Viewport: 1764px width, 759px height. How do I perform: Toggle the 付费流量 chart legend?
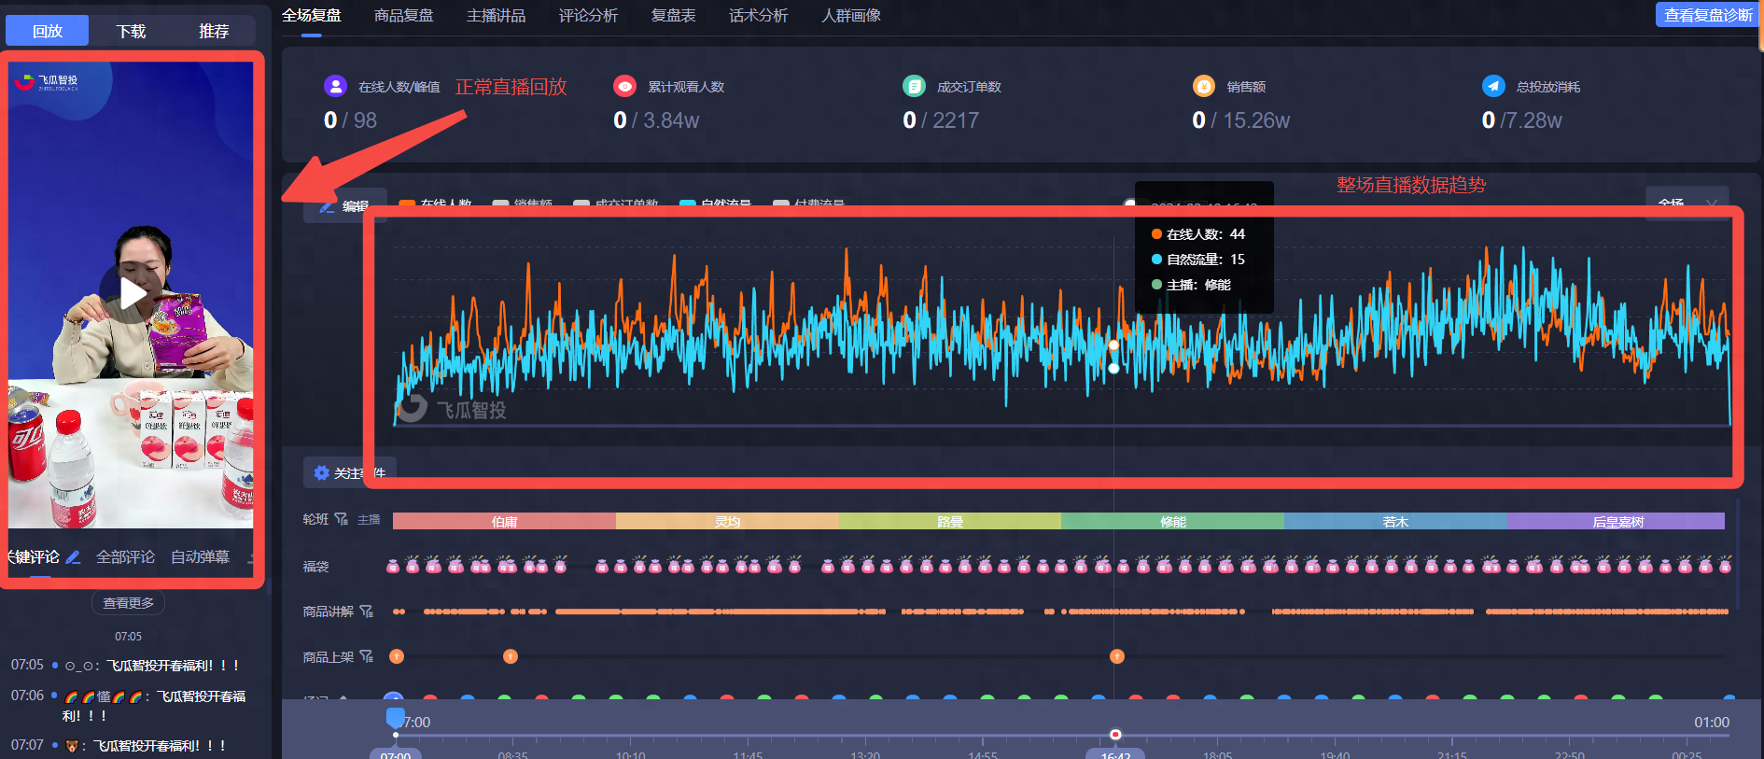(809, 204)
